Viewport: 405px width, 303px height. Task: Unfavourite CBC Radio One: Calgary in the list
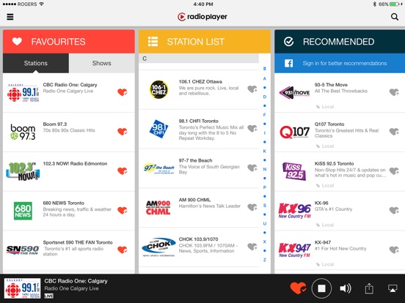click(123, 92)
